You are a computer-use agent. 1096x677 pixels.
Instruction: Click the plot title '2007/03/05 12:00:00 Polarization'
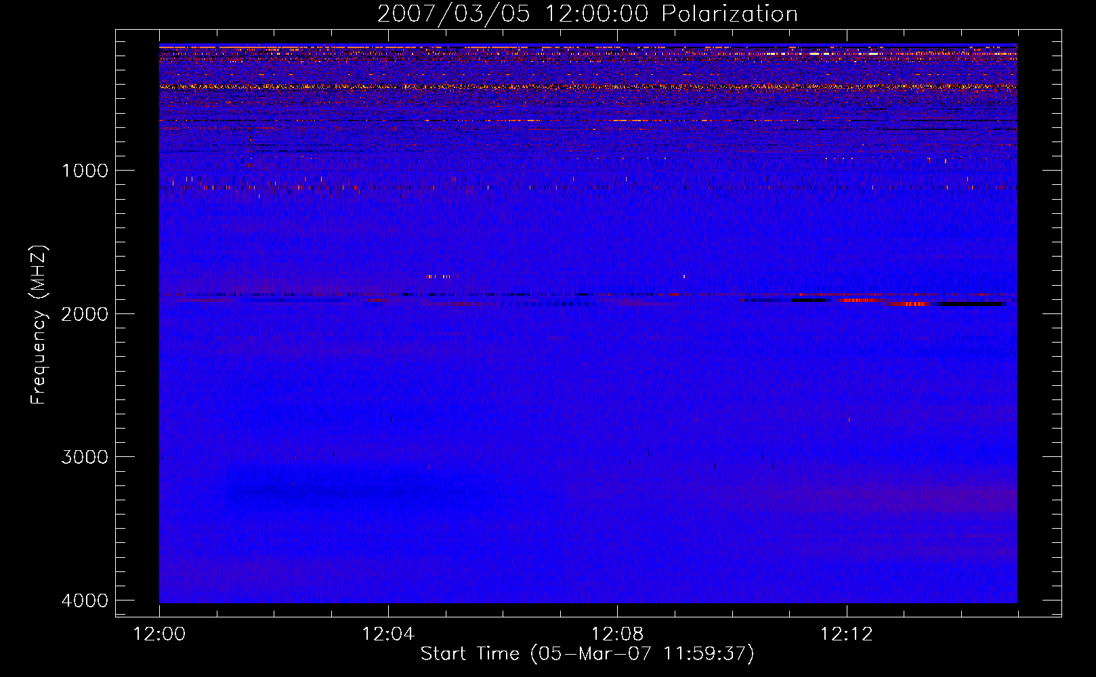(587, 14)
